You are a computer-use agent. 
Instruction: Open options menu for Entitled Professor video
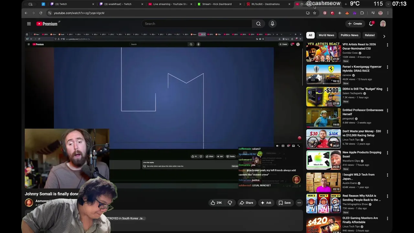[387, 110]
